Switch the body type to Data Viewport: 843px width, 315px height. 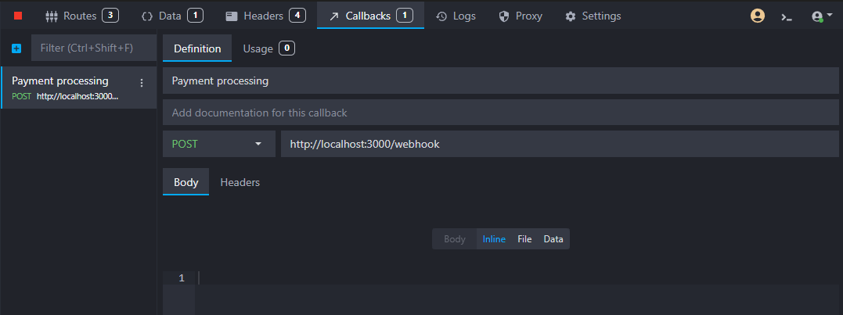tap(553, 239)
